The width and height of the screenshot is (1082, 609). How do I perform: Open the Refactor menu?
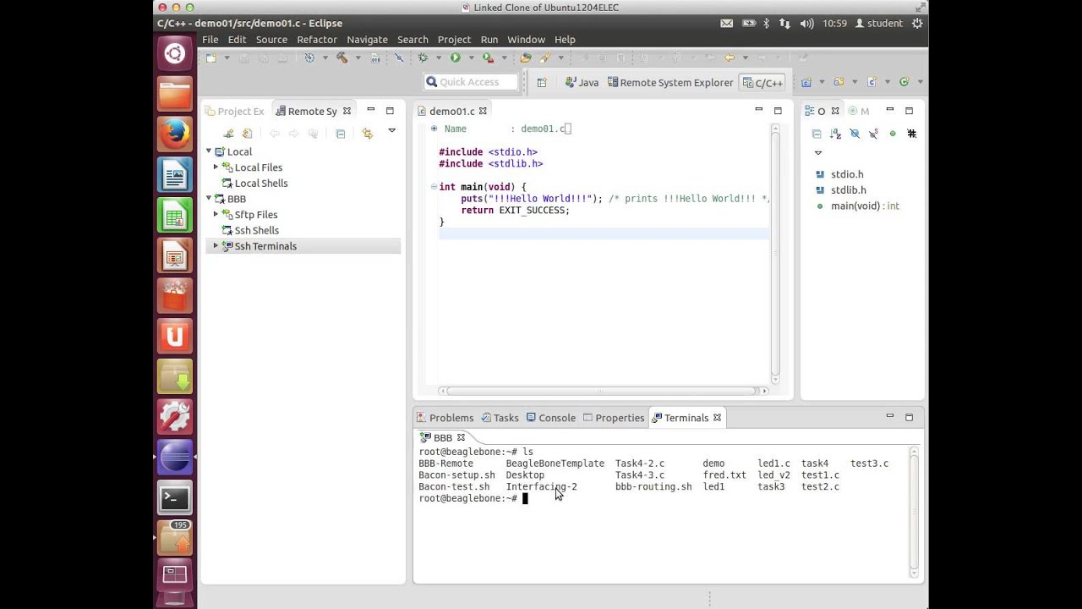(x=317, y=40)
